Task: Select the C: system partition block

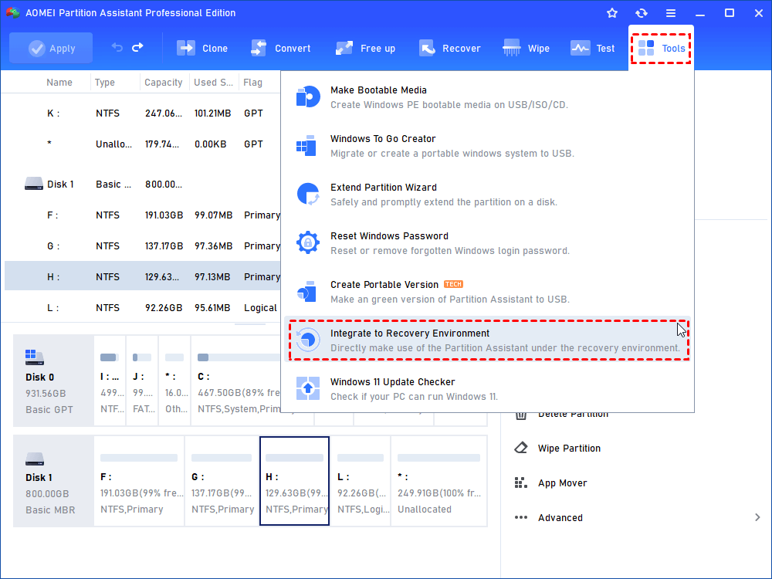Action: pos(236,381)
